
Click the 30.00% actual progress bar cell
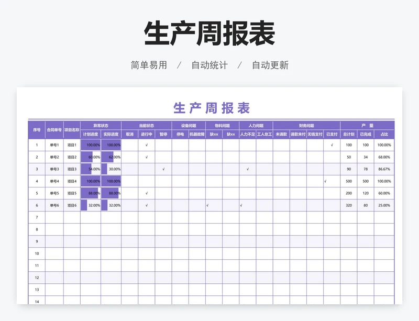coord(111,169)
